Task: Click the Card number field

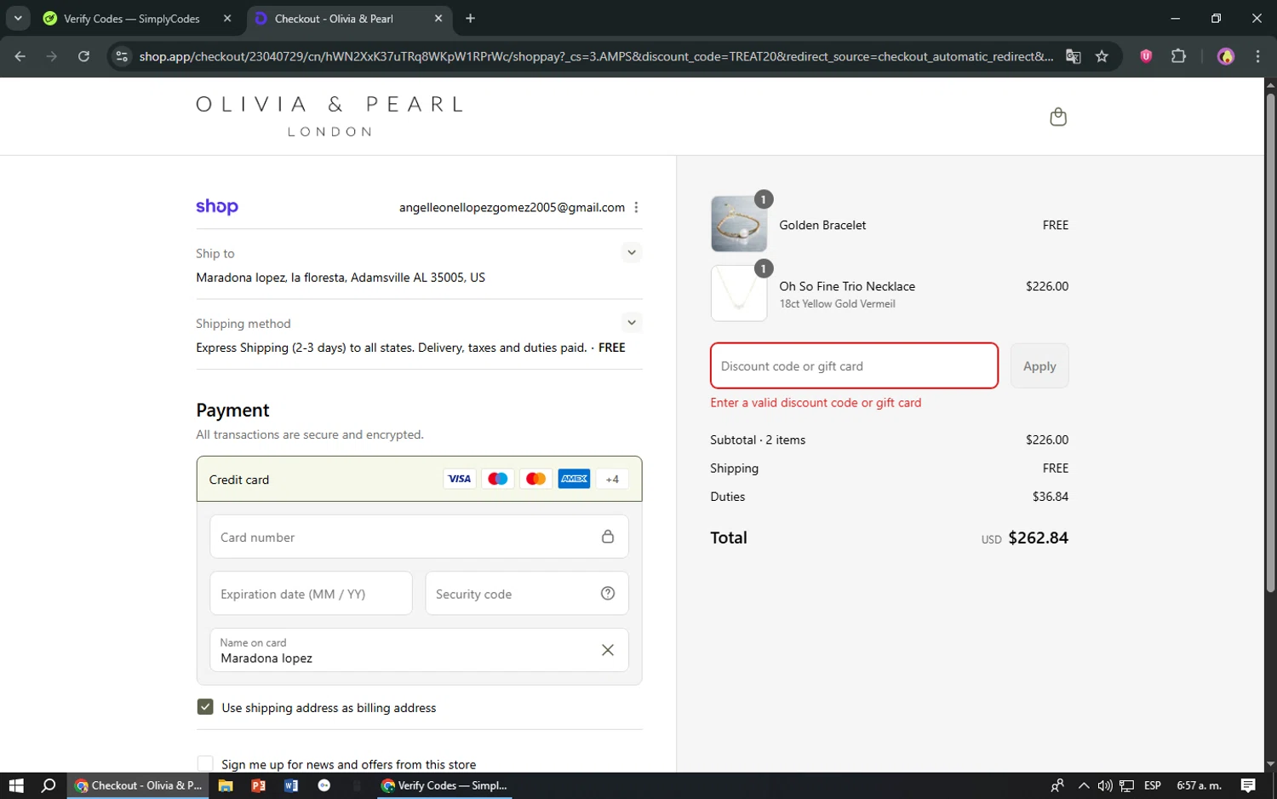Action: click(419, 537)
